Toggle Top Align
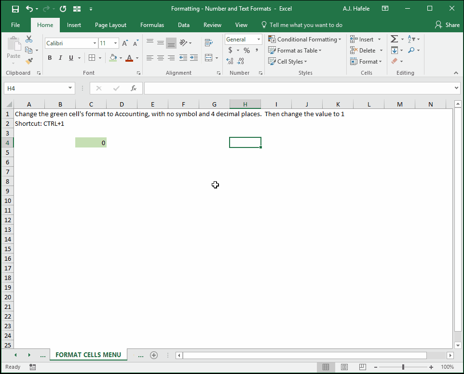 (150, 43)
